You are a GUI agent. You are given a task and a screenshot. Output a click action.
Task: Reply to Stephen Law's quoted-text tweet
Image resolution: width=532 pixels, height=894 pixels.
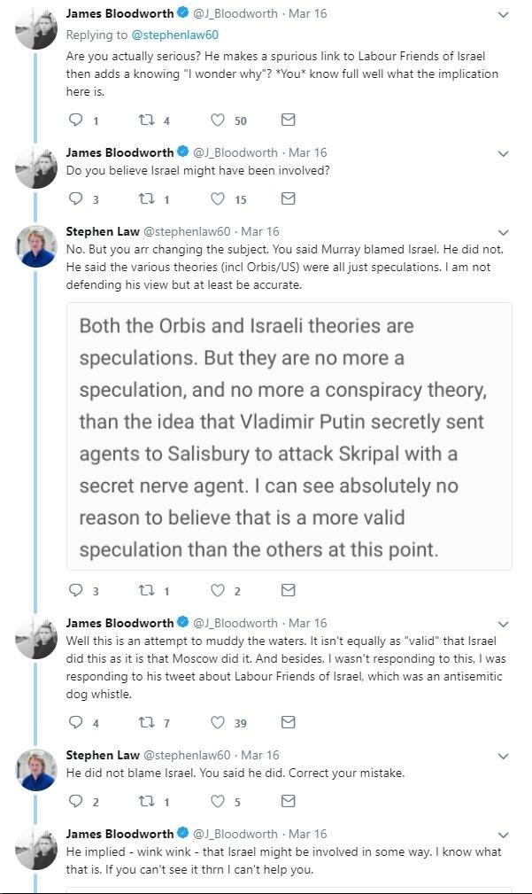click(x=76, y=590)
